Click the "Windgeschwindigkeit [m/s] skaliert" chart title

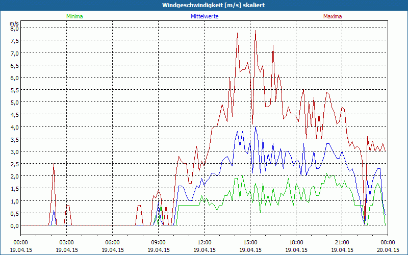point(204,5)
